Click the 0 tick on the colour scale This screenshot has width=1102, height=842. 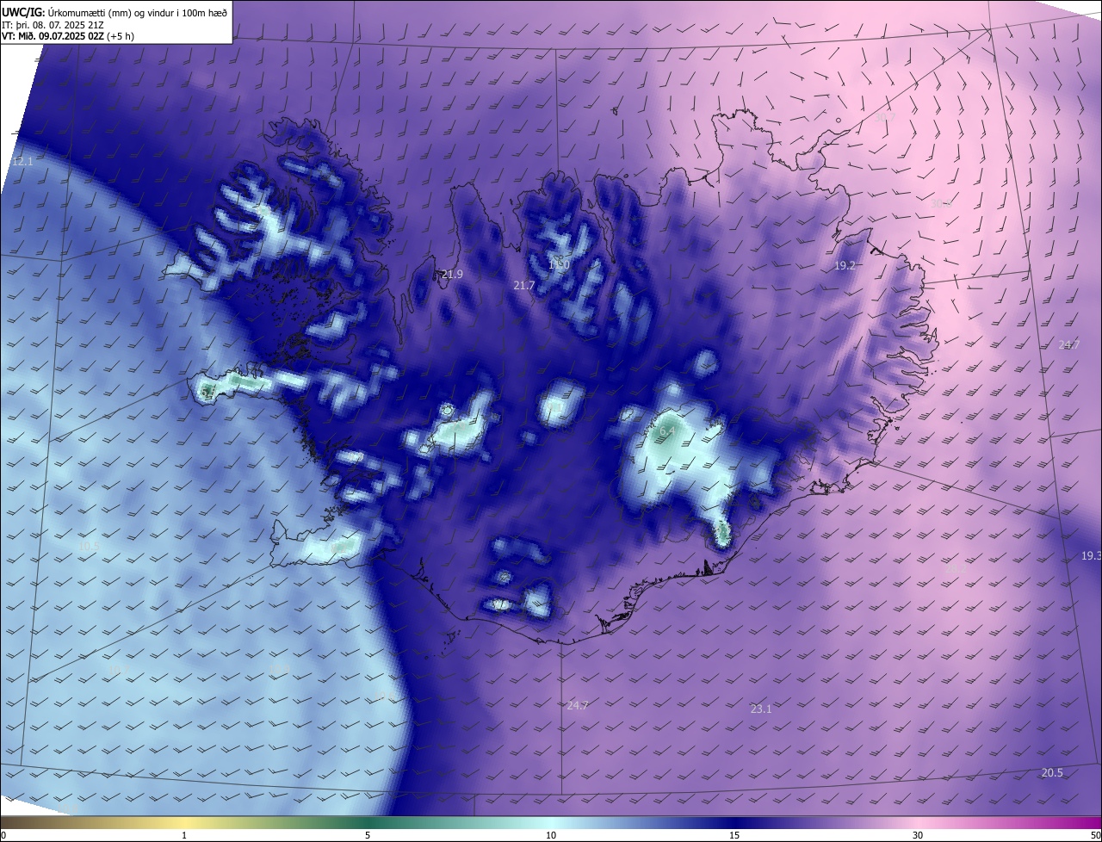(x=3, y=836)
